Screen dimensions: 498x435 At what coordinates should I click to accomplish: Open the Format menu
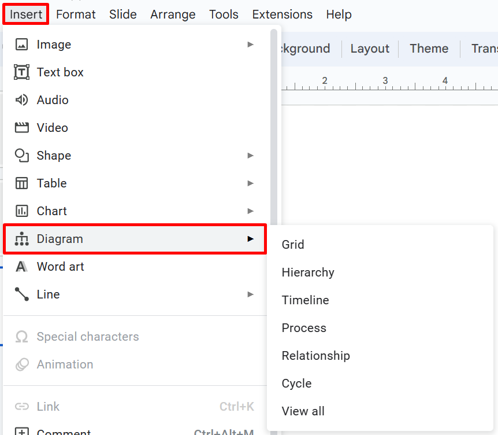pos(76,14)
